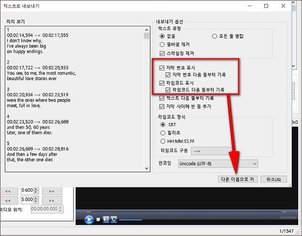Click background window scrollbar down arrow
Viewport: 302px width, 236px height.
click(x=293, y=66)
